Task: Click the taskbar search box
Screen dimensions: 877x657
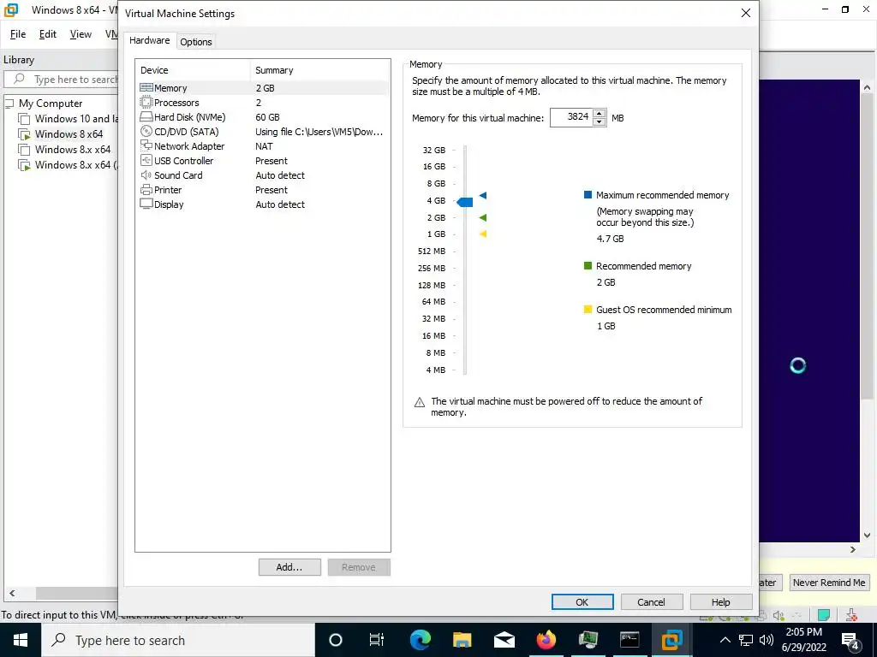Action: 178,640
